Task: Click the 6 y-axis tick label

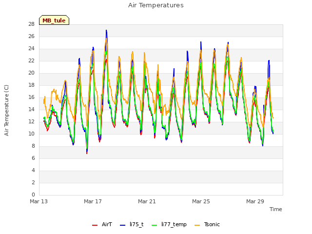Action: point(33,158)
